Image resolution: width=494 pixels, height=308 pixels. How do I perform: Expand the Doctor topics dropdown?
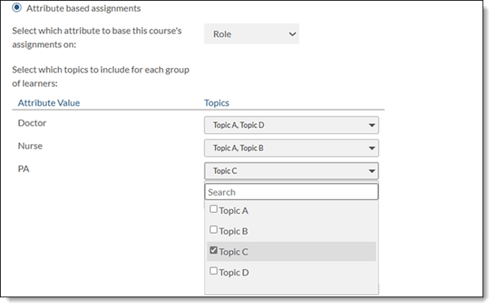tap(291, 124)
